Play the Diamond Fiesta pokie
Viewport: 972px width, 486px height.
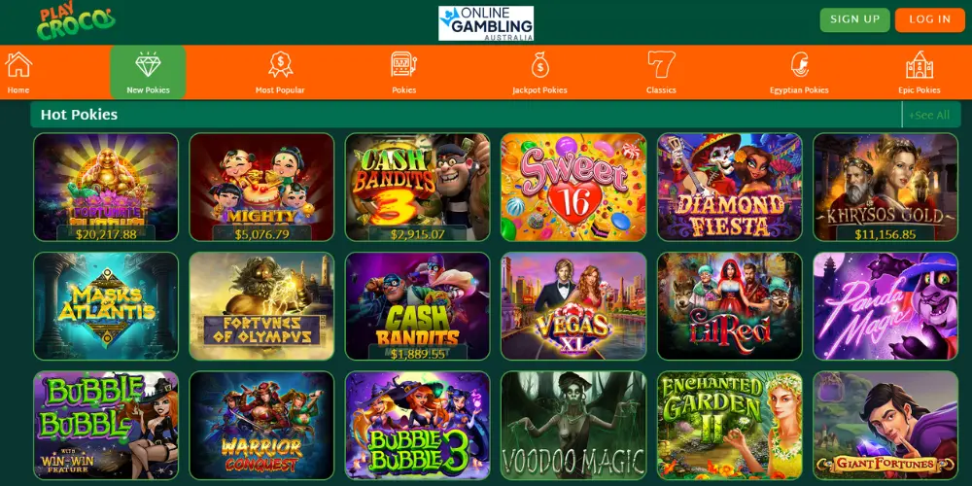point(730,188)
